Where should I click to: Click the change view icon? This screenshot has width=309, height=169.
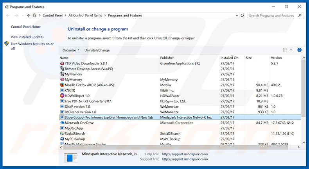(x=285, y=50)
